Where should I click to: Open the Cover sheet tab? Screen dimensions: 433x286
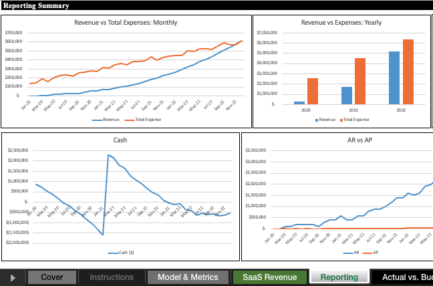[51, 277]
